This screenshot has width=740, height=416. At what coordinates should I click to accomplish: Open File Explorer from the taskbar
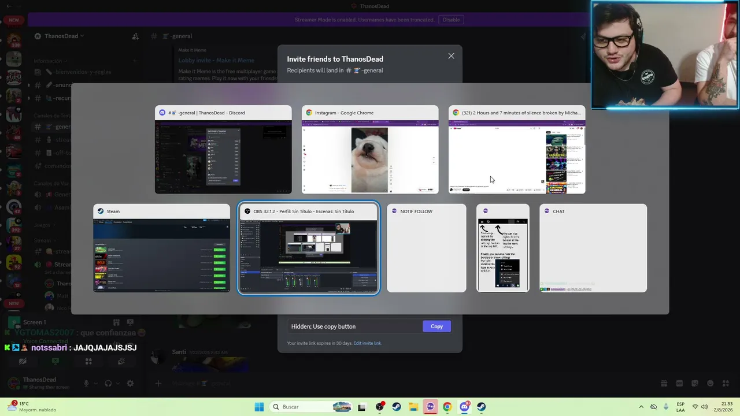(x=413, y=407)
